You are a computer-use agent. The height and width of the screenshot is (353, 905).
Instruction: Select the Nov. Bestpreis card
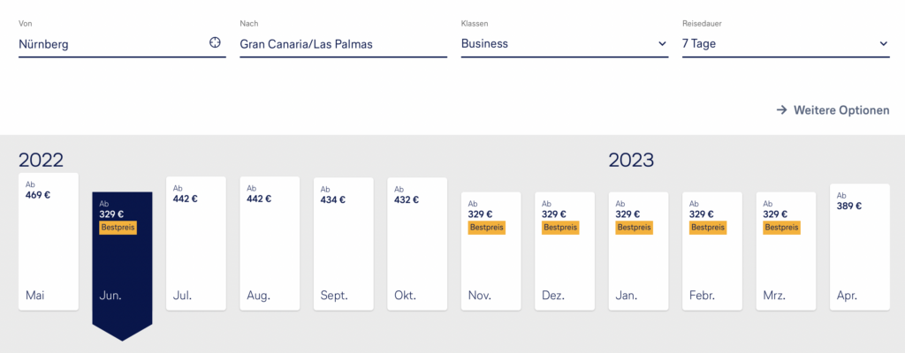point(491,252)
